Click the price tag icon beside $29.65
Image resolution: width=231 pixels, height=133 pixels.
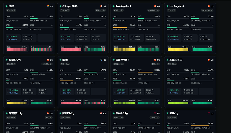(147, 93)
